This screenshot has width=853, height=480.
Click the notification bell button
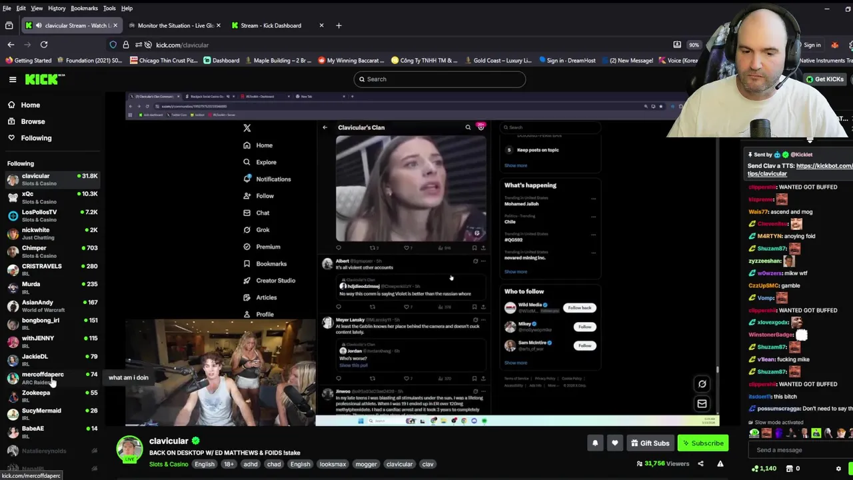(595, 443)
